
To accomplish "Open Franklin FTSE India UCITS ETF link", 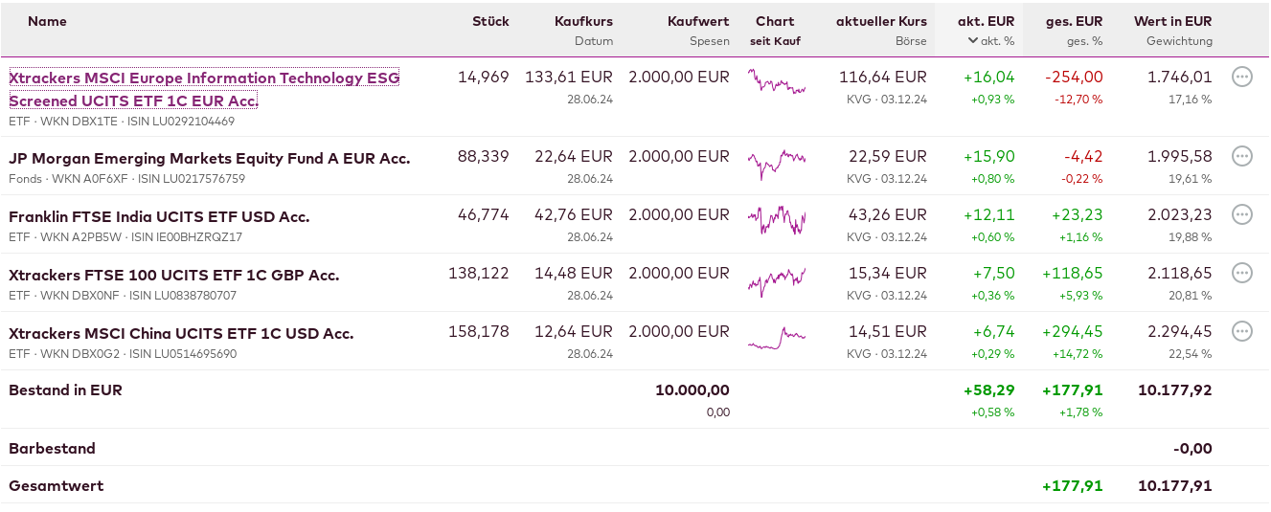I will pos(159,217).
